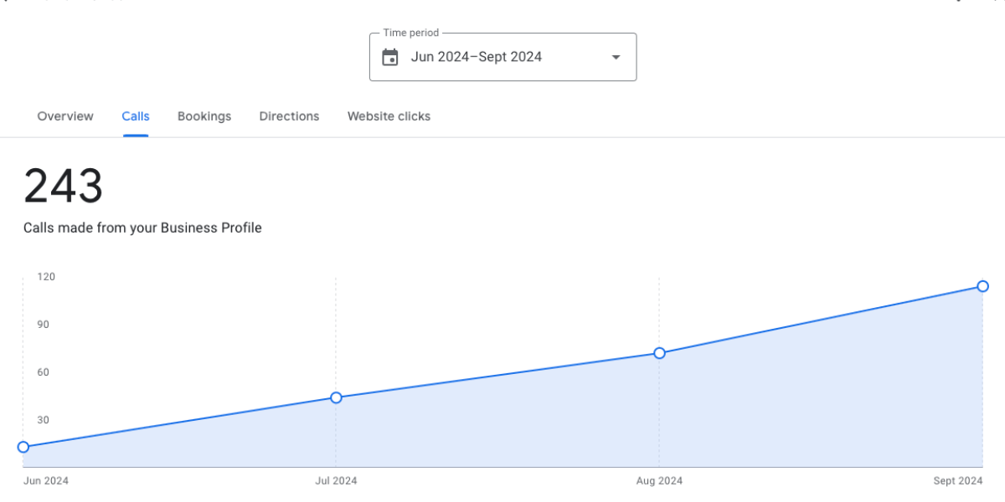
Task: Open the Jun 2024–Sept 2024 date range
Action: pos(477,57)
